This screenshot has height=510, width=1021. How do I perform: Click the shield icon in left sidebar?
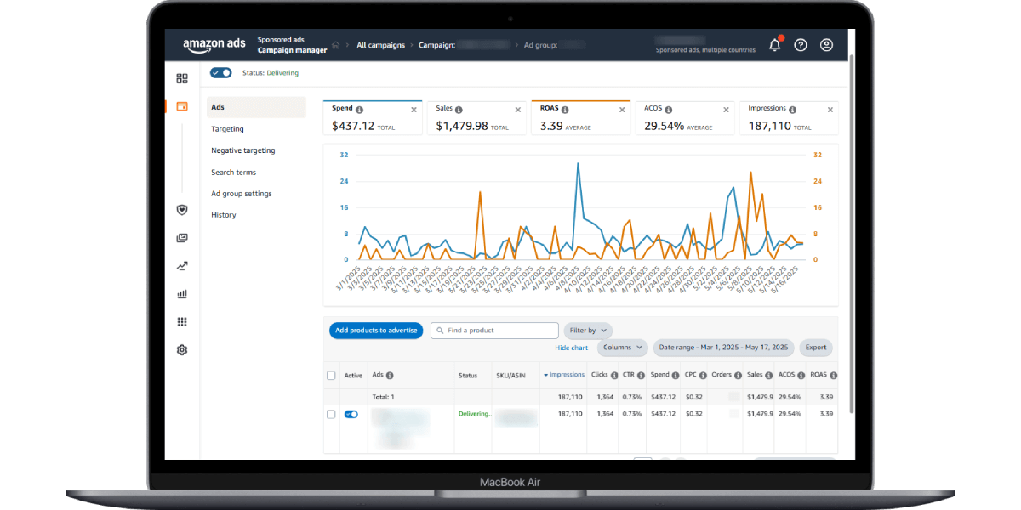tap(181, 210)
